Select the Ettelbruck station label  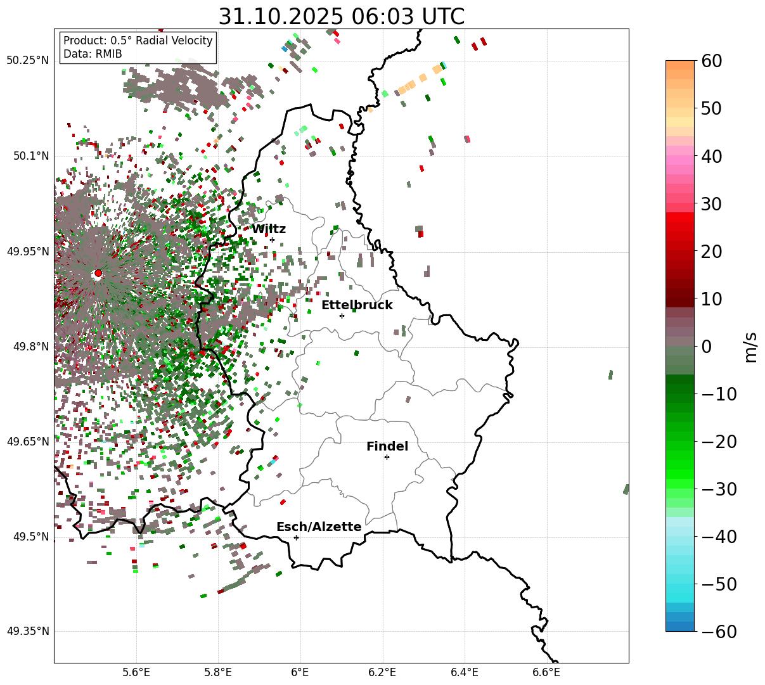357,305
